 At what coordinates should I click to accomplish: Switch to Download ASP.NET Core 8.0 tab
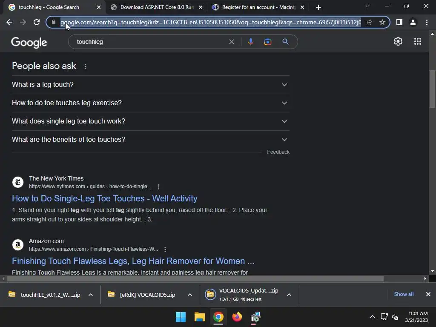pyautogui.click(x=157, y=7)
